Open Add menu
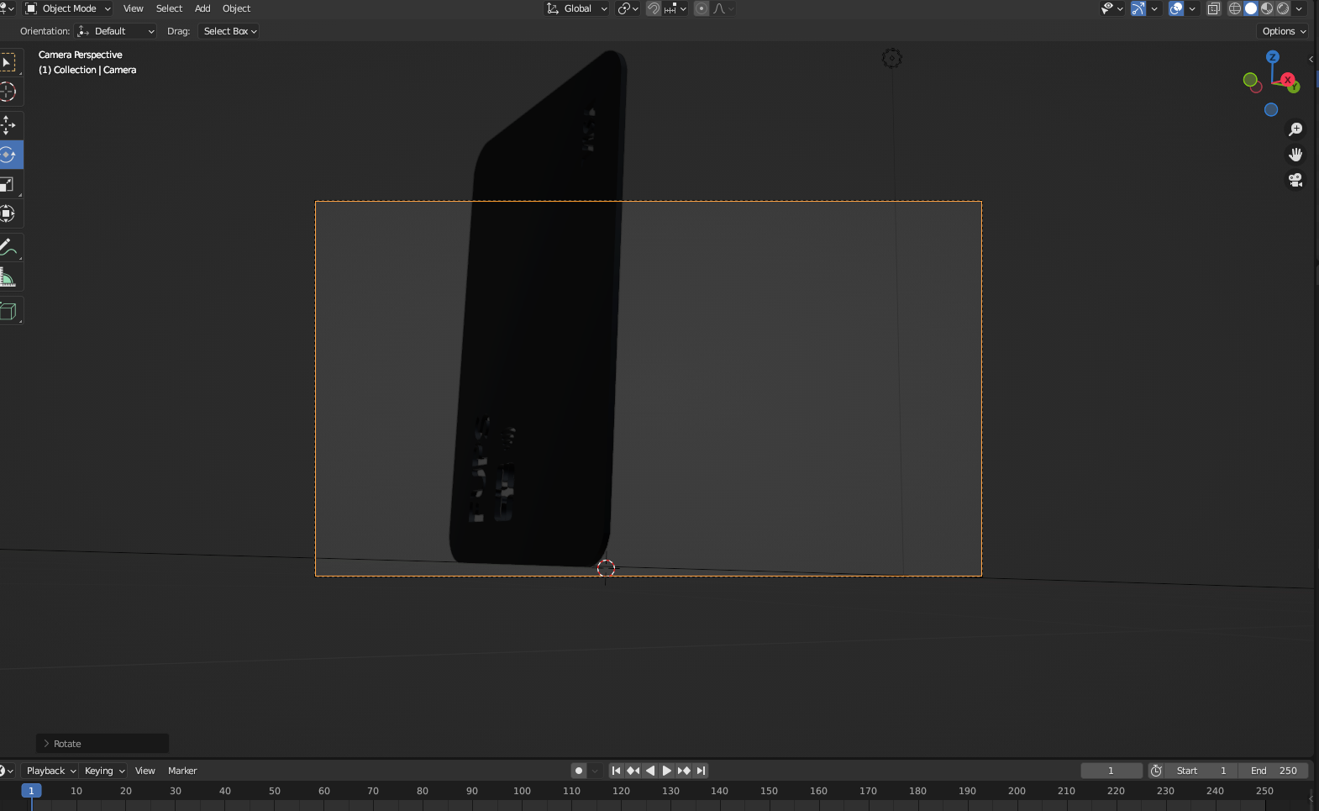Viewport: 1319px width, 811px height. pos(202,8)
